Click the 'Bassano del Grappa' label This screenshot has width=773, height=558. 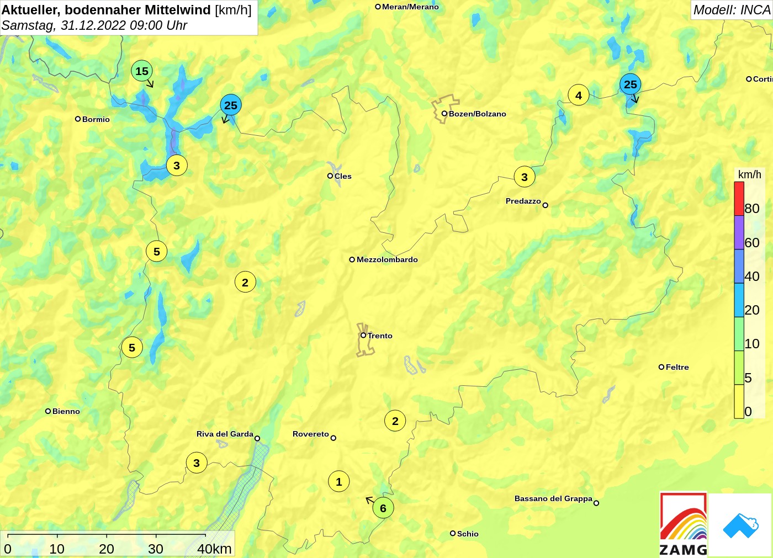[553, 498]
